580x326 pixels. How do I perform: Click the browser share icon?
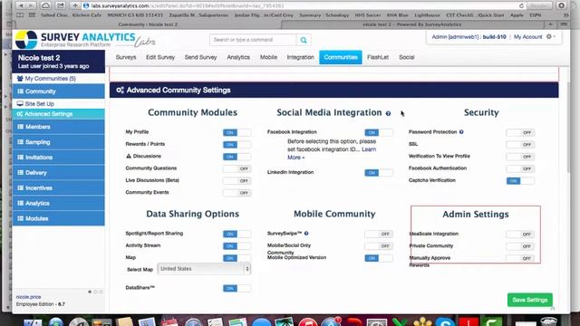point(61,5)
